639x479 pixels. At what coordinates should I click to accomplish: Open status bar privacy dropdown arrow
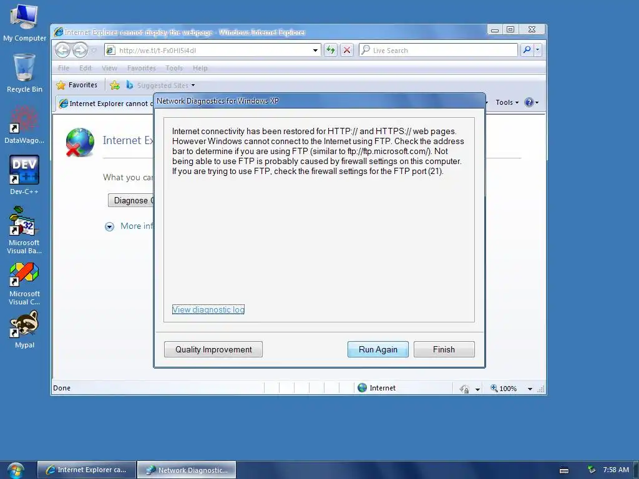pyautogui.click(x=477, y=389)
